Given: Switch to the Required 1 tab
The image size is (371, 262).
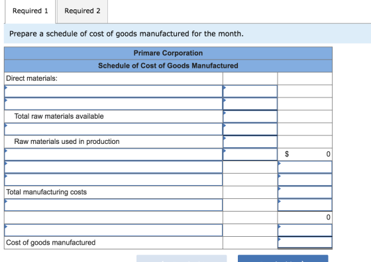Looking at the screenshot, I should [30, 11].
